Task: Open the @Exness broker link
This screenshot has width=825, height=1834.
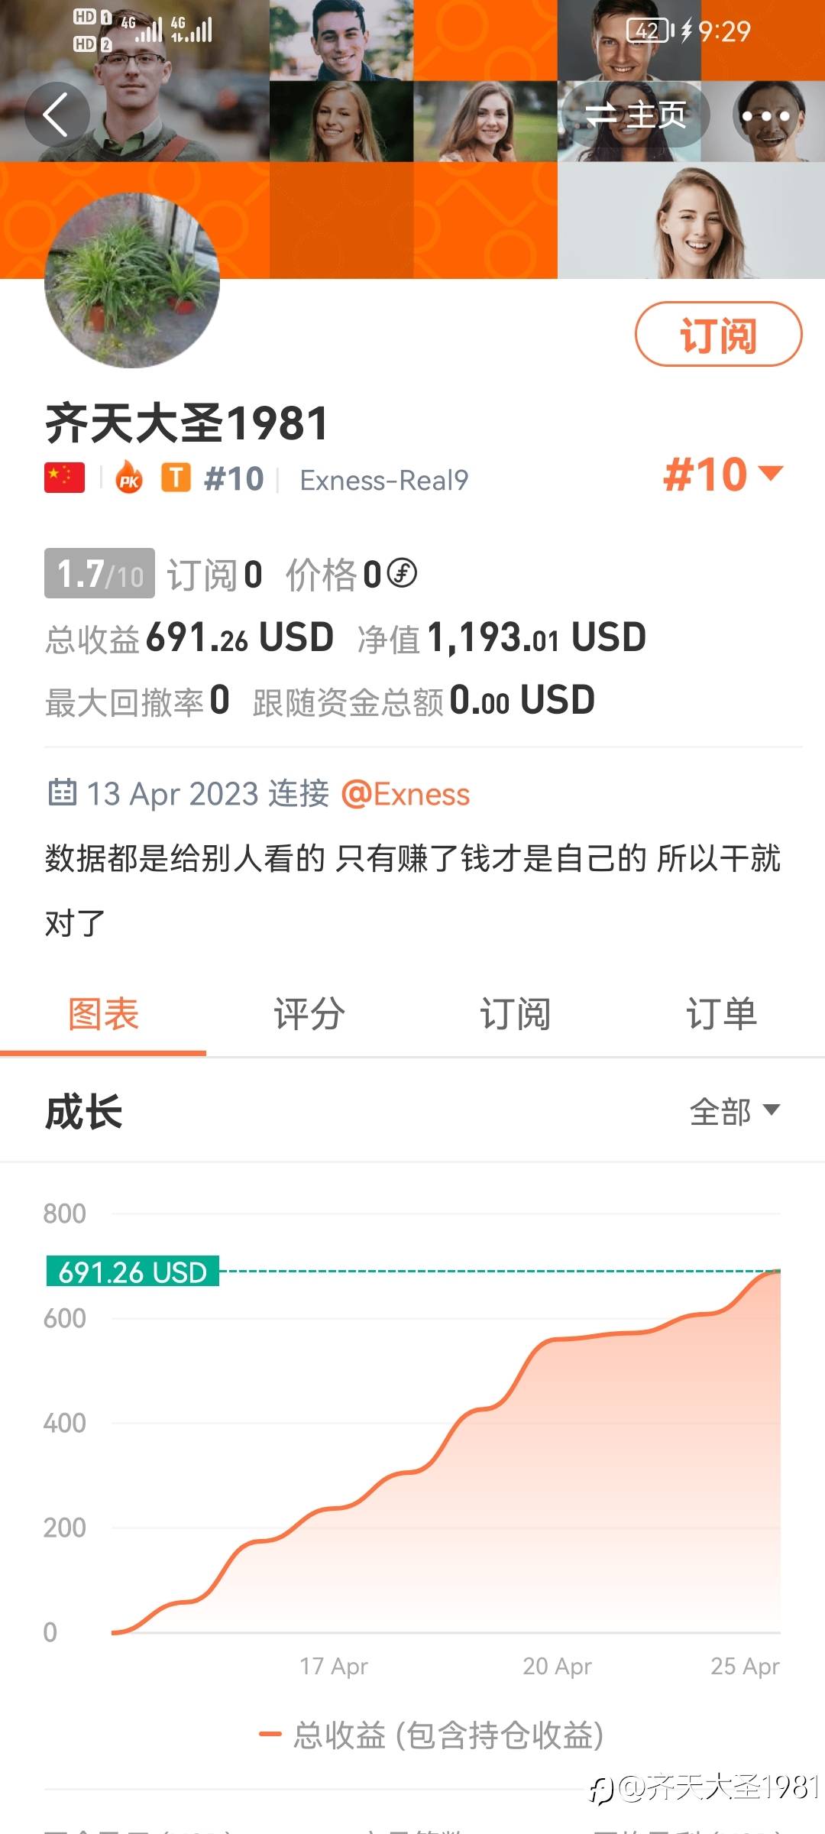Action: click(406, 794)
